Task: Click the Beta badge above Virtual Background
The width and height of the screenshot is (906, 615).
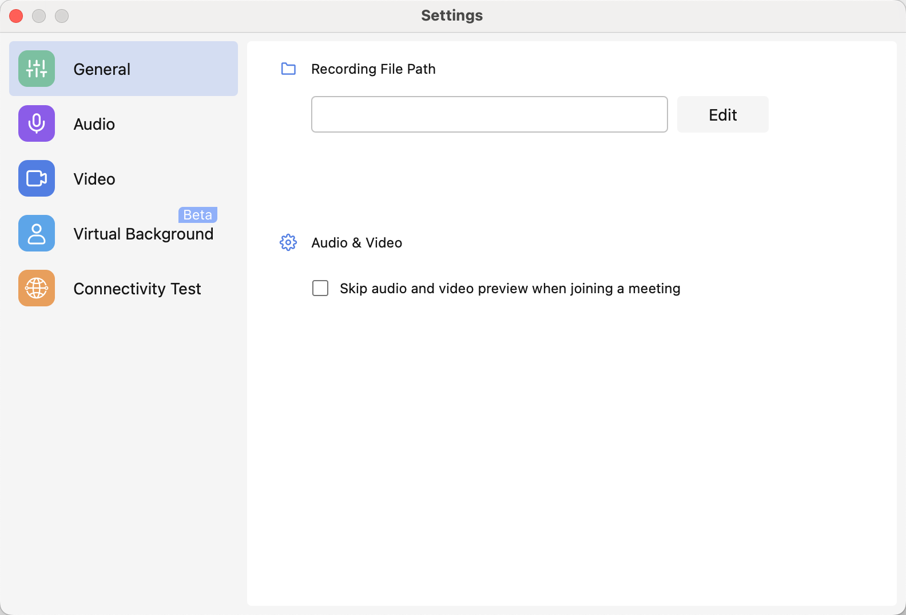Action: click(198, 215)
